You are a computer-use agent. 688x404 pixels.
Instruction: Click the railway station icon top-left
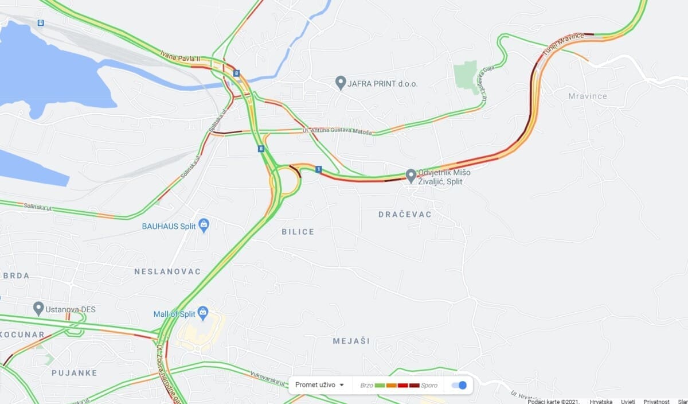point(41,23)
